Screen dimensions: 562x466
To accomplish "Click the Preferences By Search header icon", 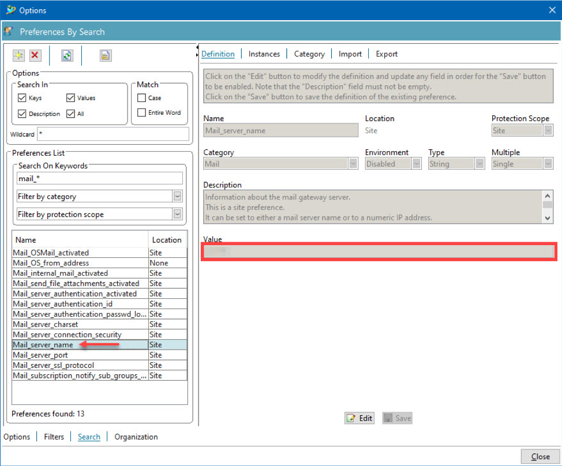I will [8, 31].
